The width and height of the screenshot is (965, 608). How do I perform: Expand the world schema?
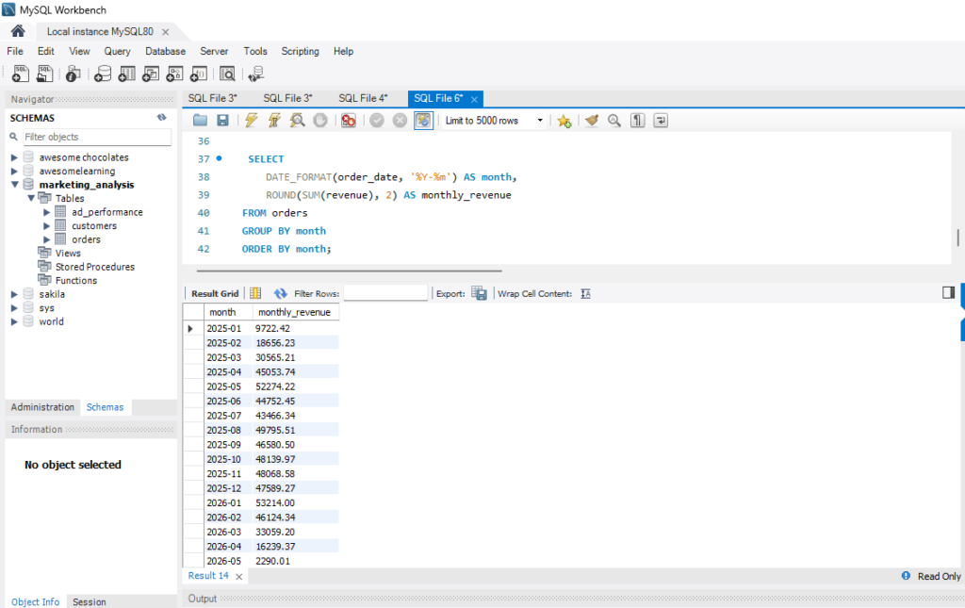click(x=14, y=321)
